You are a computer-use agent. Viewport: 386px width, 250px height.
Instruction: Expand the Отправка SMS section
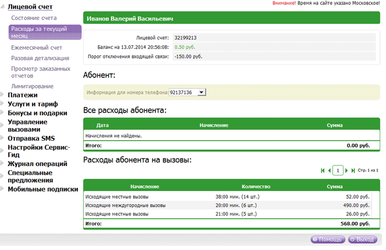pos(31,138)
